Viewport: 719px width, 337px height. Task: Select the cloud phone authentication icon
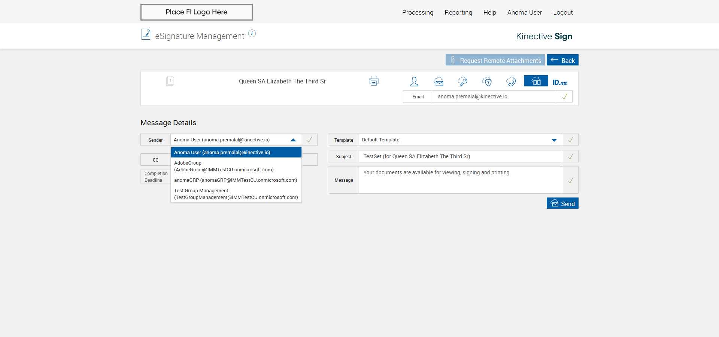point(511,82)
